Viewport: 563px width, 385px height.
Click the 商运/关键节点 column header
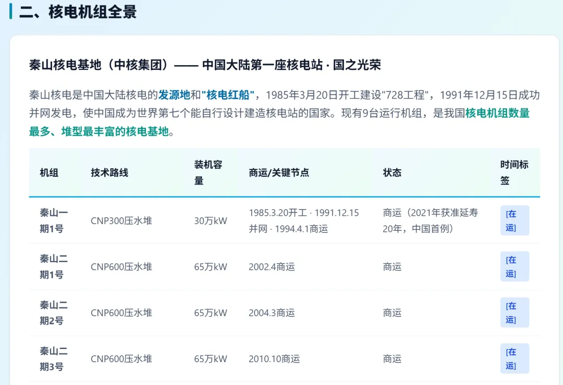279,172
